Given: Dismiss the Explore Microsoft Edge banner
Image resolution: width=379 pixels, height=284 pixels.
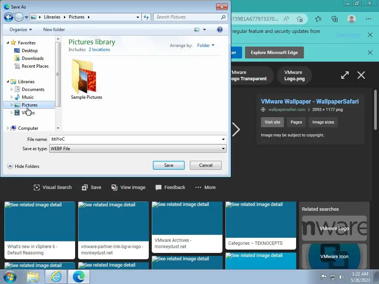Looking at the screenshot, I should (370, 53).
